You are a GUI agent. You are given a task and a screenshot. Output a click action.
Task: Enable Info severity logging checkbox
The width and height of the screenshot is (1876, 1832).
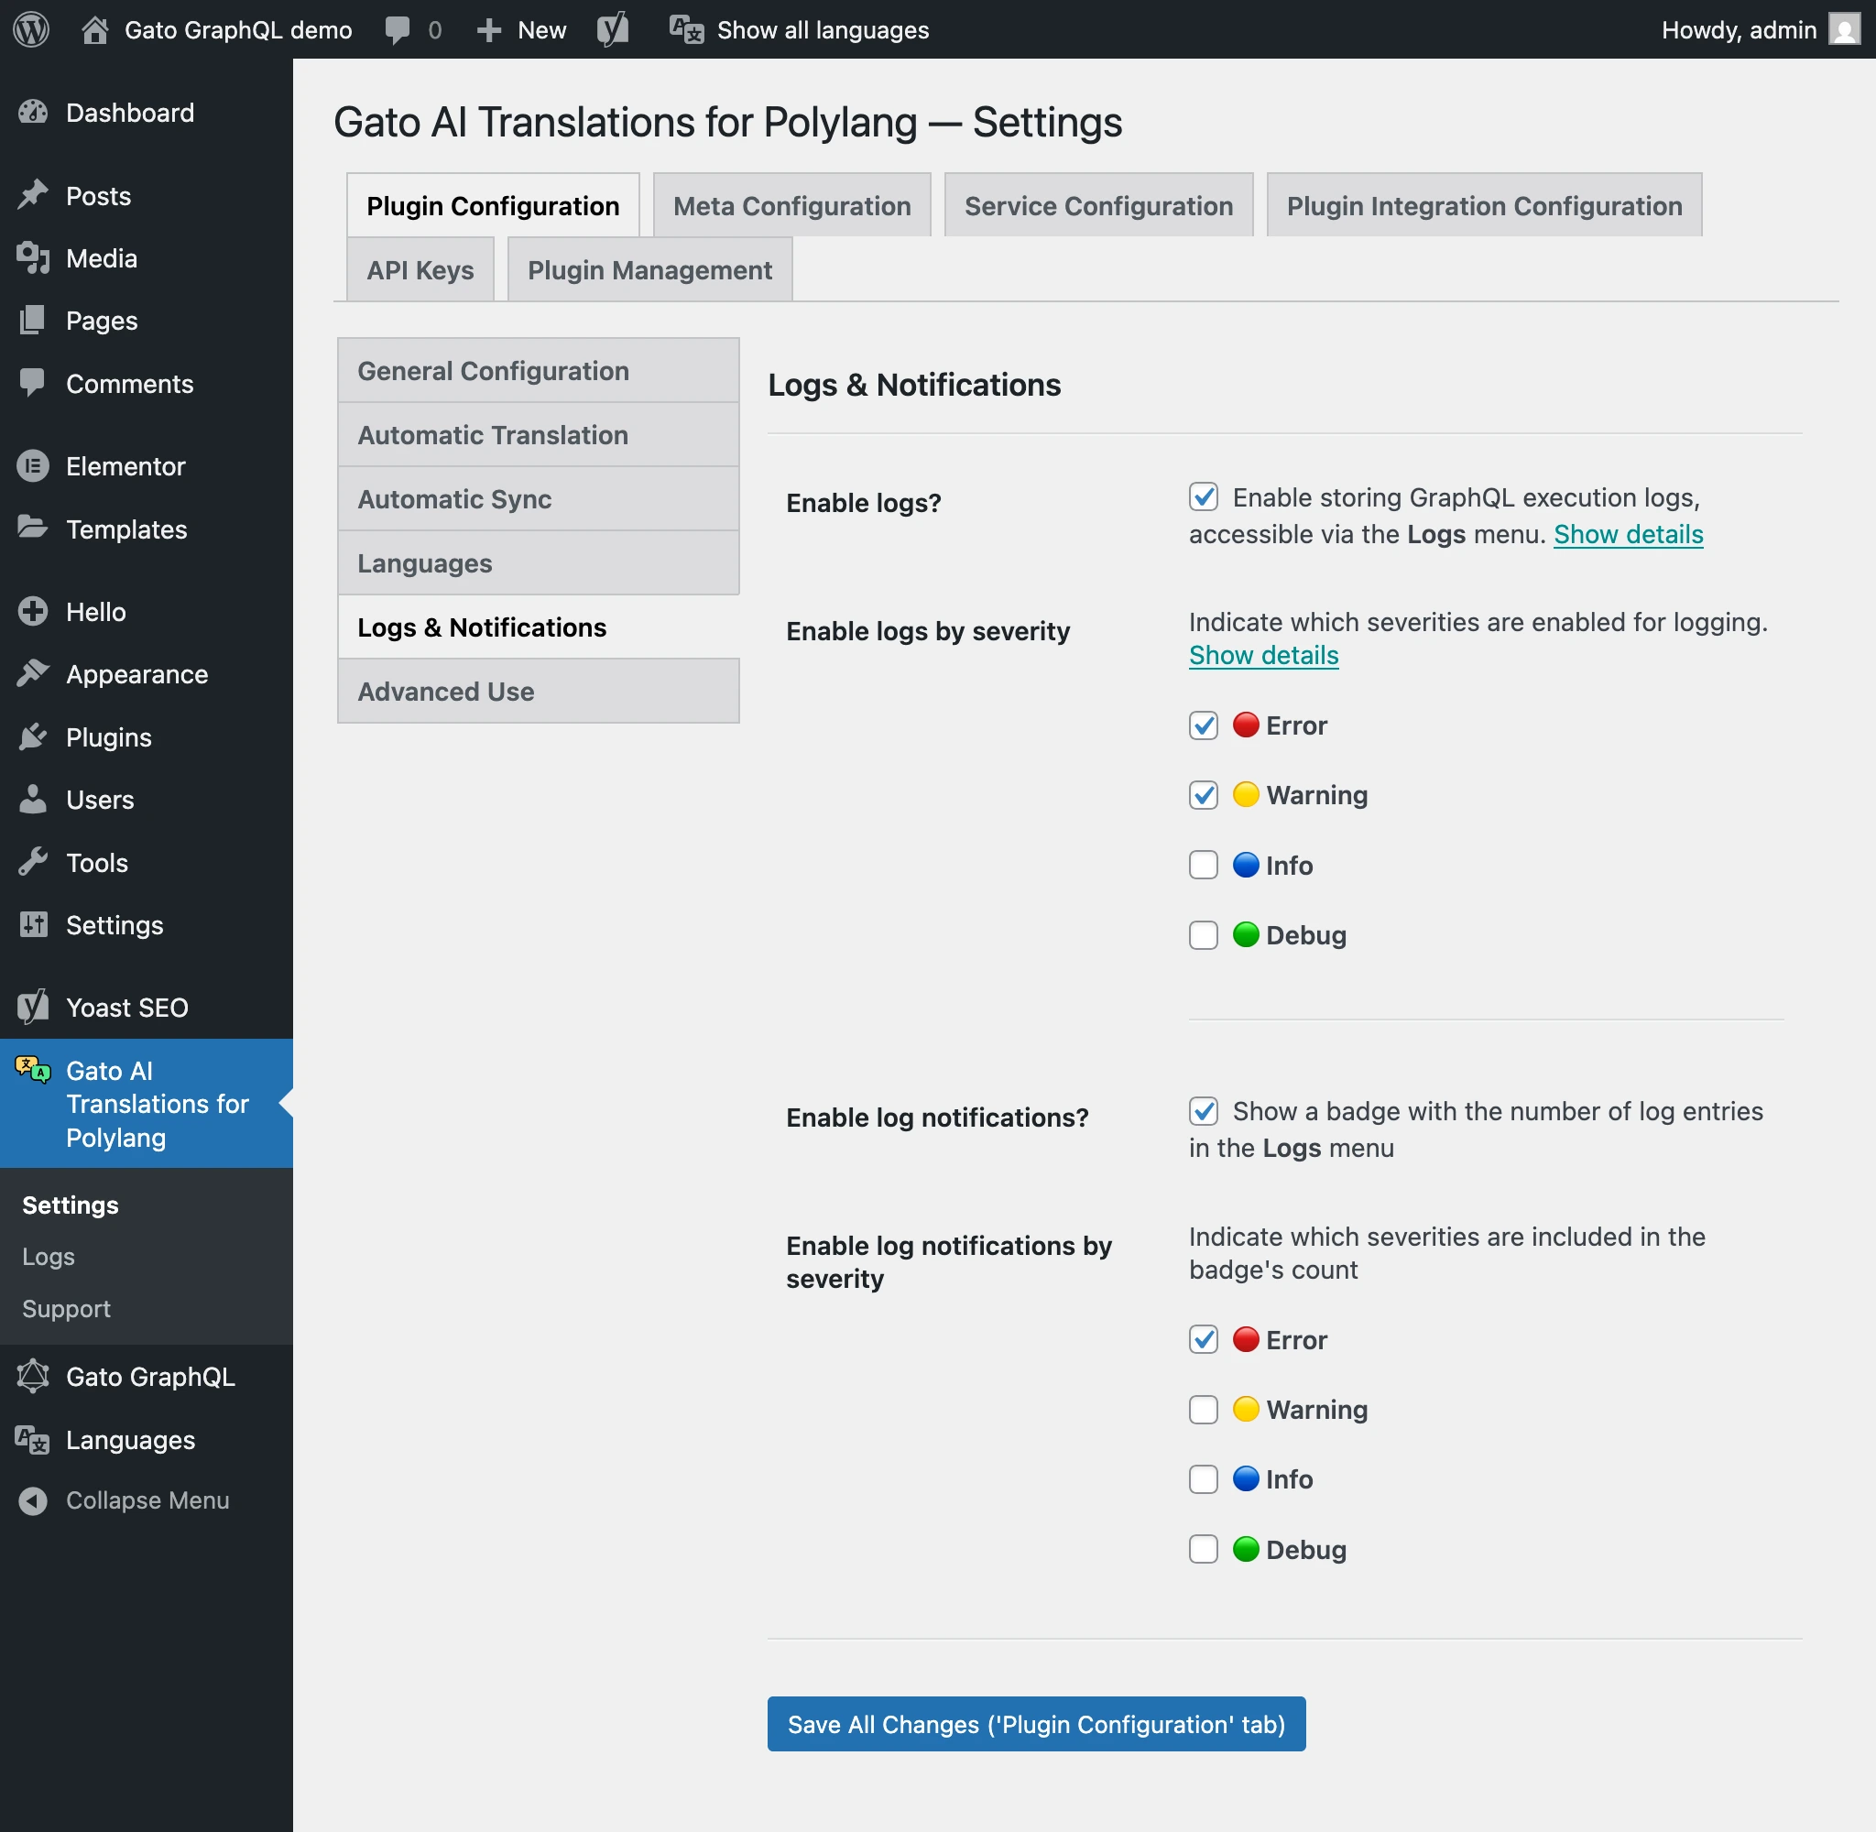1204,865
